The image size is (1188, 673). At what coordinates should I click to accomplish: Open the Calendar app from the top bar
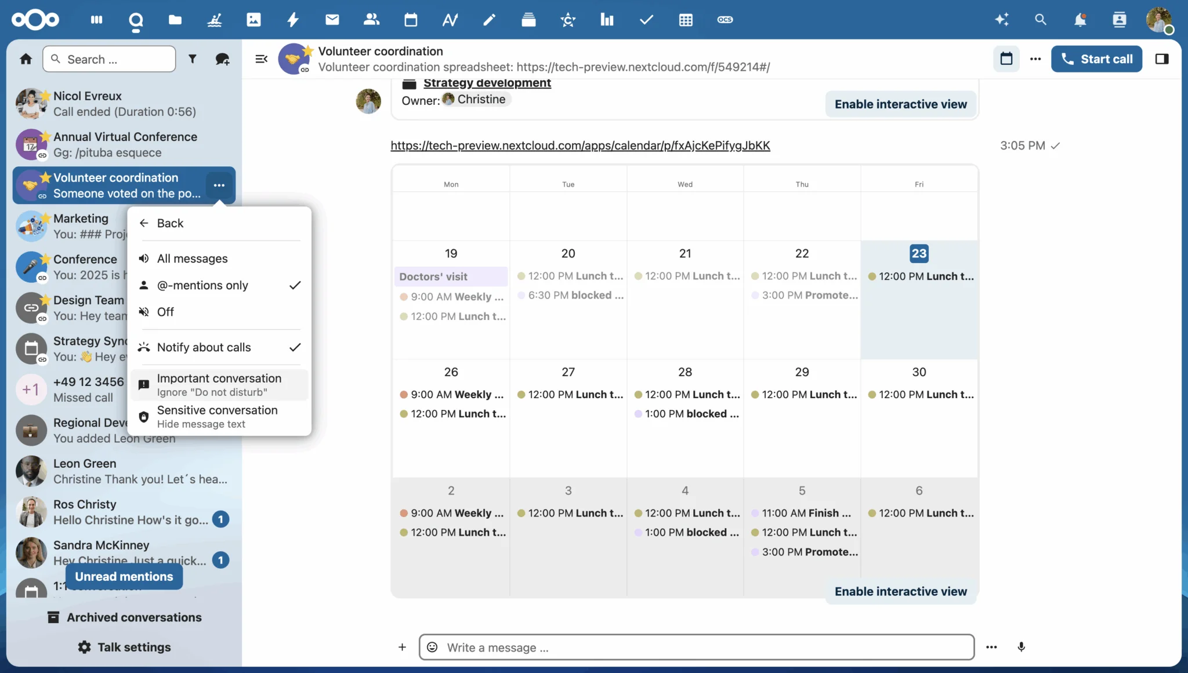411,19
